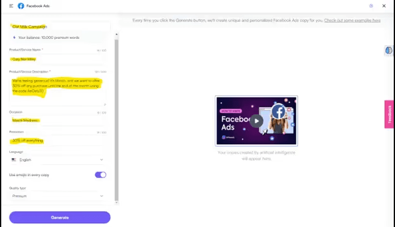Click the Facebook logo icon in header
This screenshot has width=395, height=227.
[x=21, y=6]
